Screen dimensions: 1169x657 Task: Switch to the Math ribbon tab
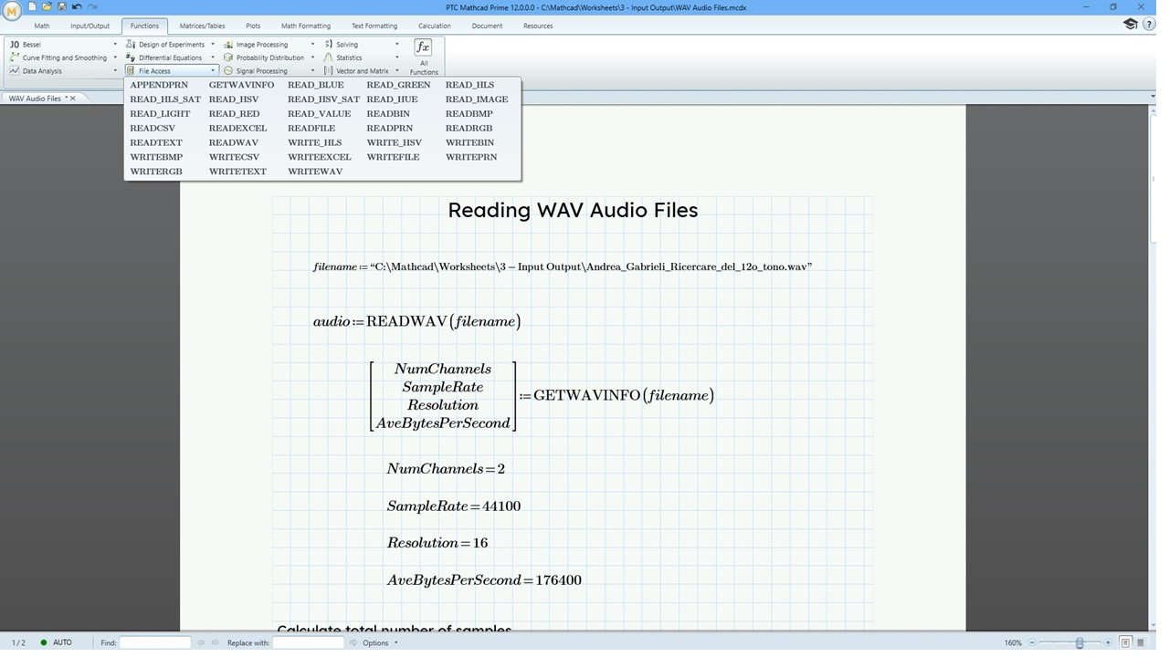(42, 26)
